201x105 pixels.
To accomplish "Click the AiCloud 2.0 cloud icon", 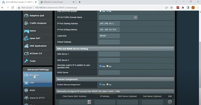I will (26, 53).
